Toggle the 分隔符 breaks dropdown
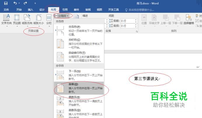The width and height of the screenshot is (202, 118). pyautogui.click(x=62, y=16)
